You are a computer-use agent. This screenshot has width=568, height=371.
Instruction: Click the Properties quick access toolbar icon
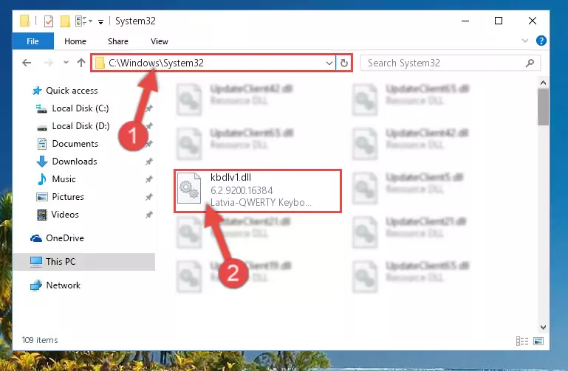click(49, 21)
